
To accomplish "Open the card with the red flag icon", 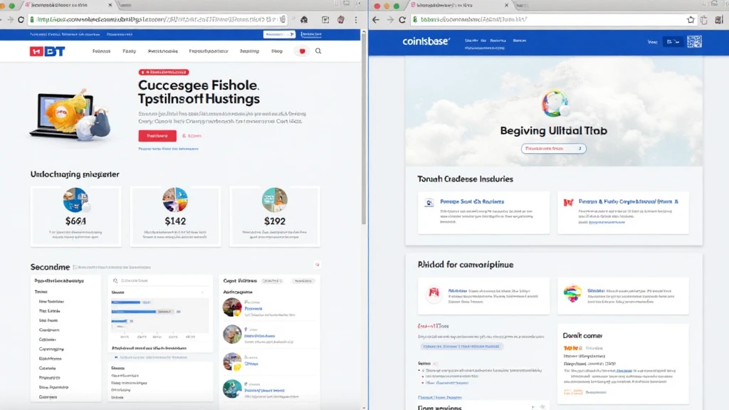I will pyautogui.click(x=623, y=212).
